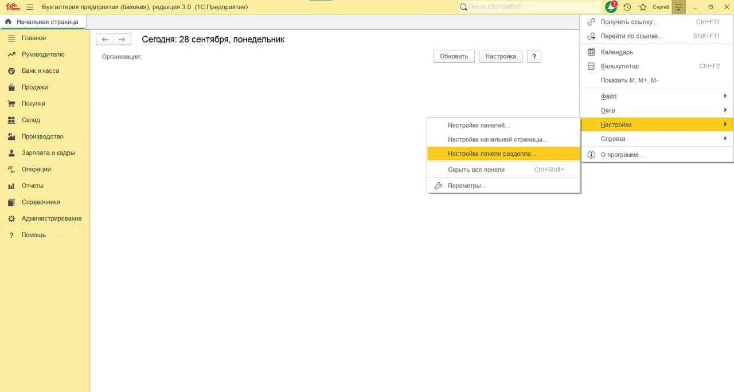Click the forward arrow navigation button
Image resolution: width=734 pixels, height=392 pixels.
122,40
